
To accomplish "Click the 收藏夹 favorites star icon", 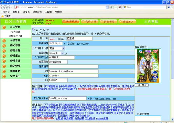I will pyautogui.click(x=2, y=16).
